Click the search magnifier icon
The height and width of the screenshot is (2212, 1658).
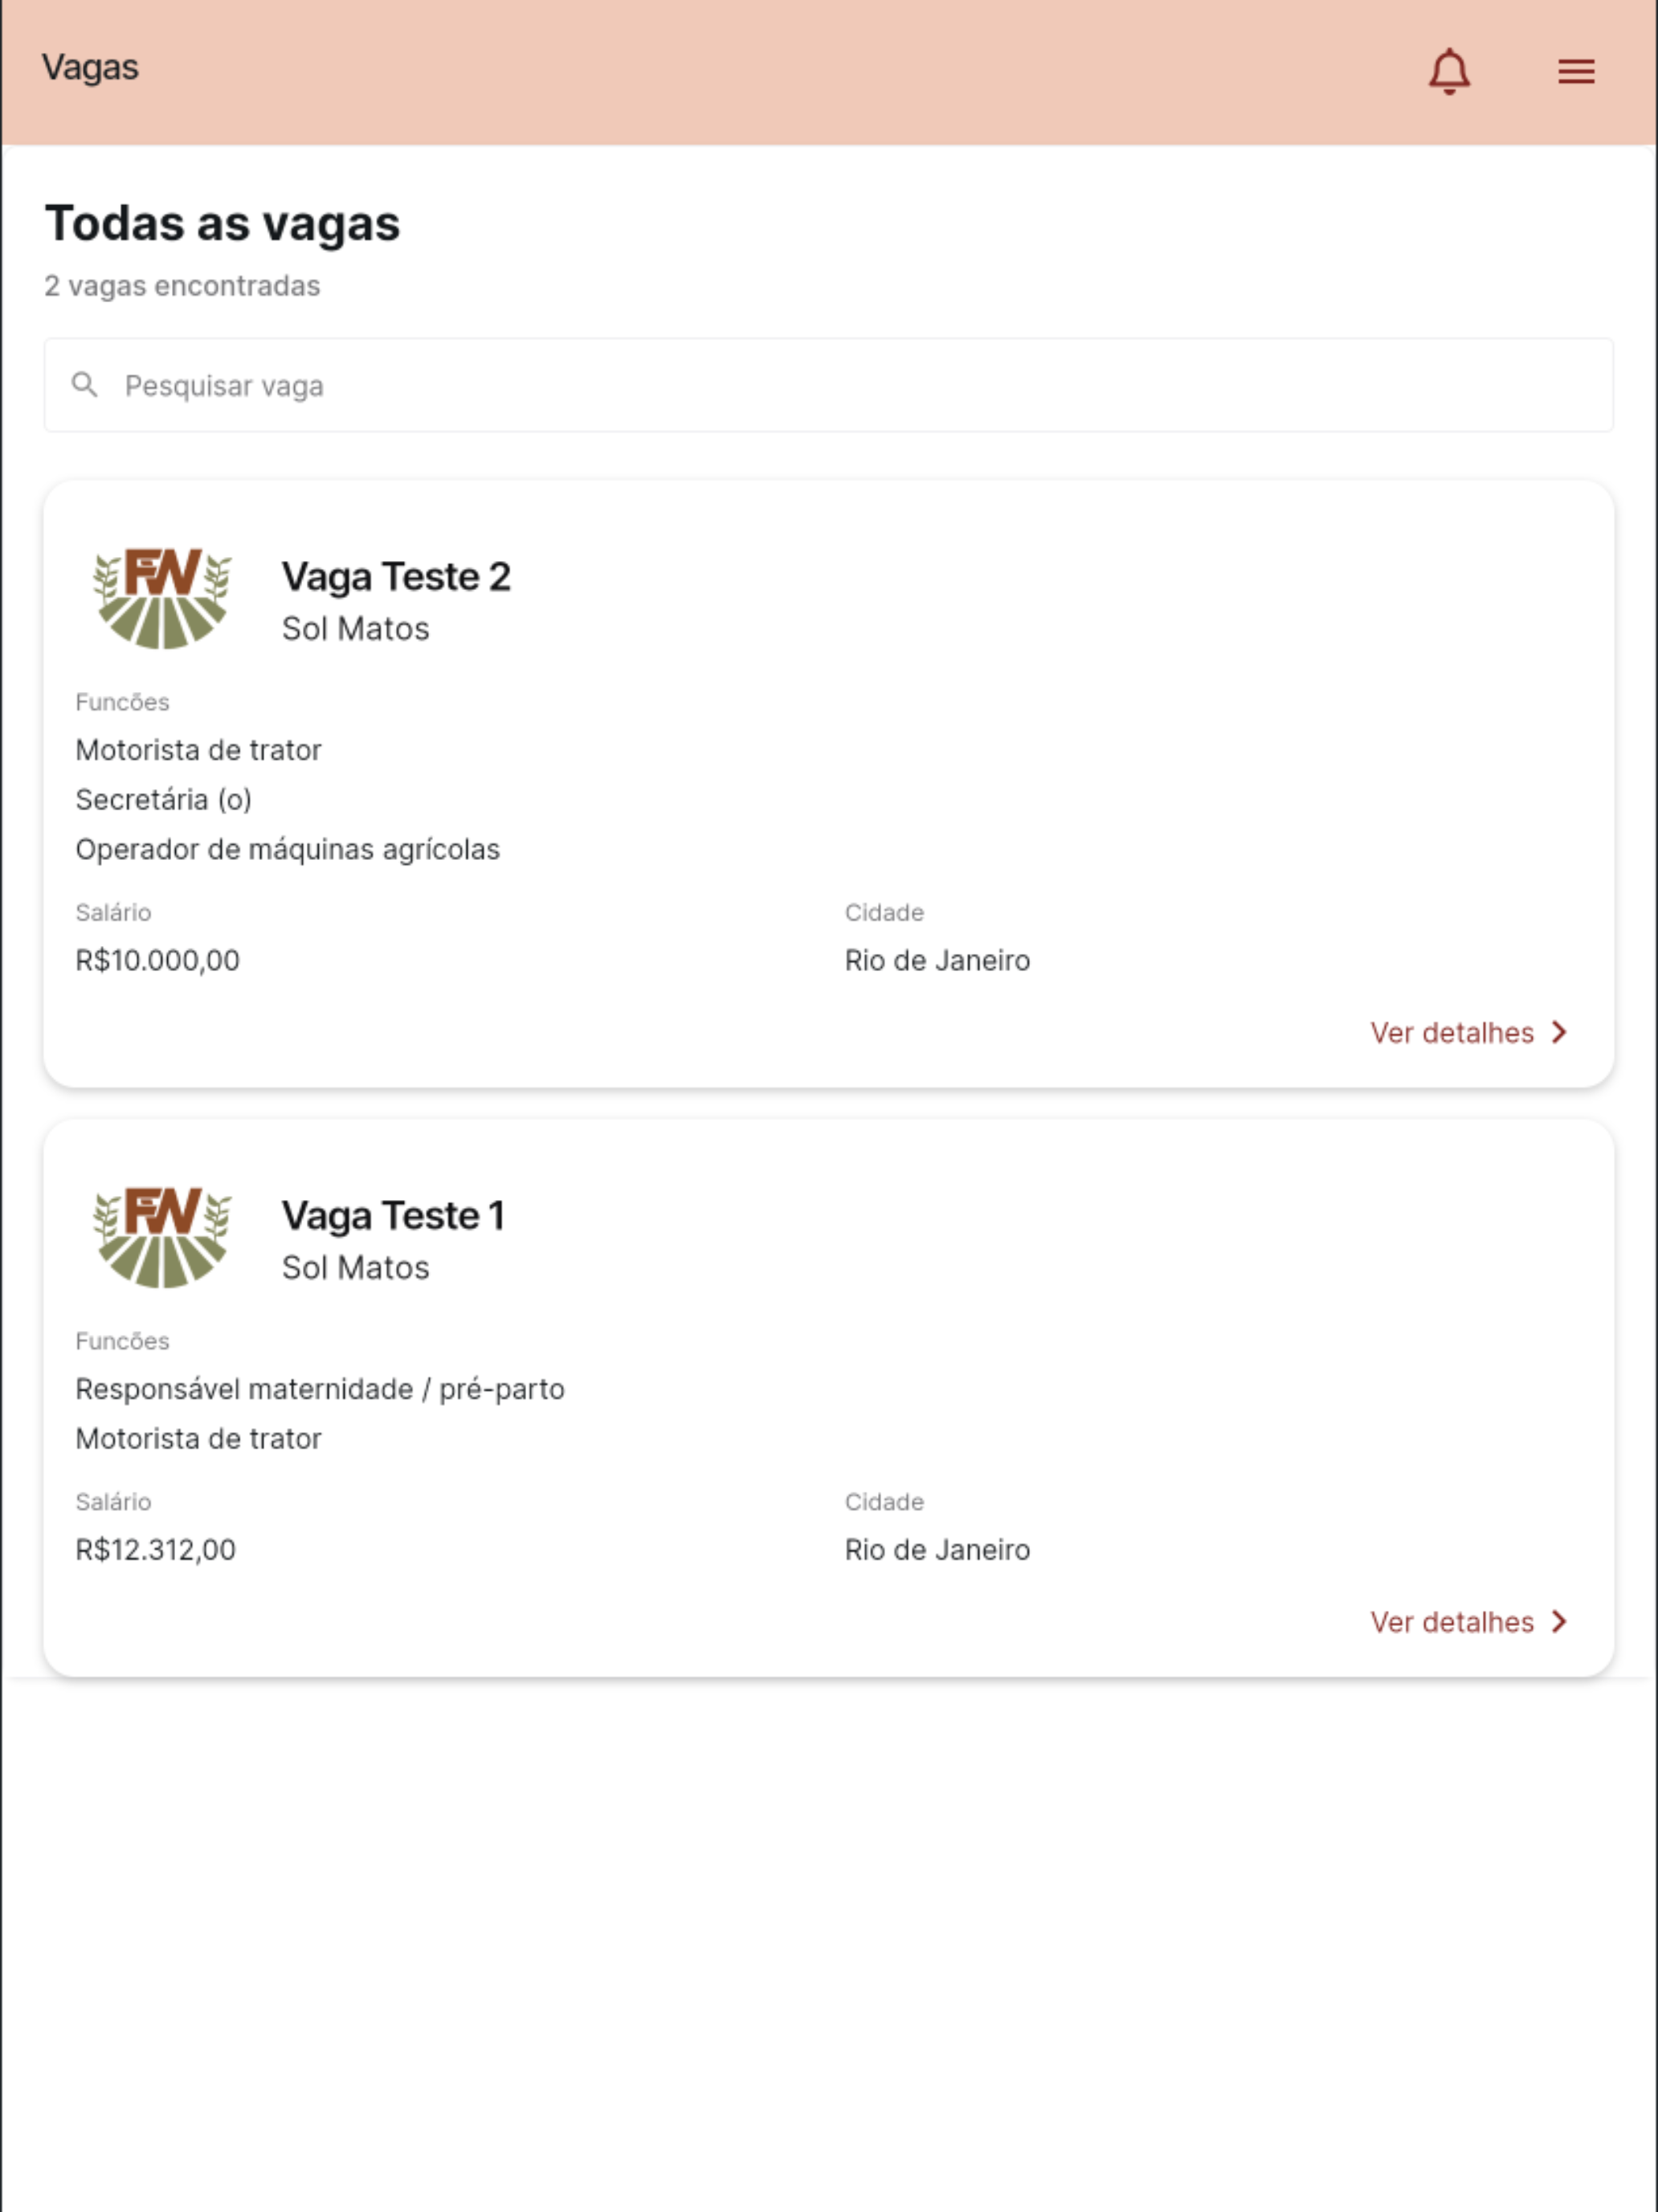(x=85, y=385)
